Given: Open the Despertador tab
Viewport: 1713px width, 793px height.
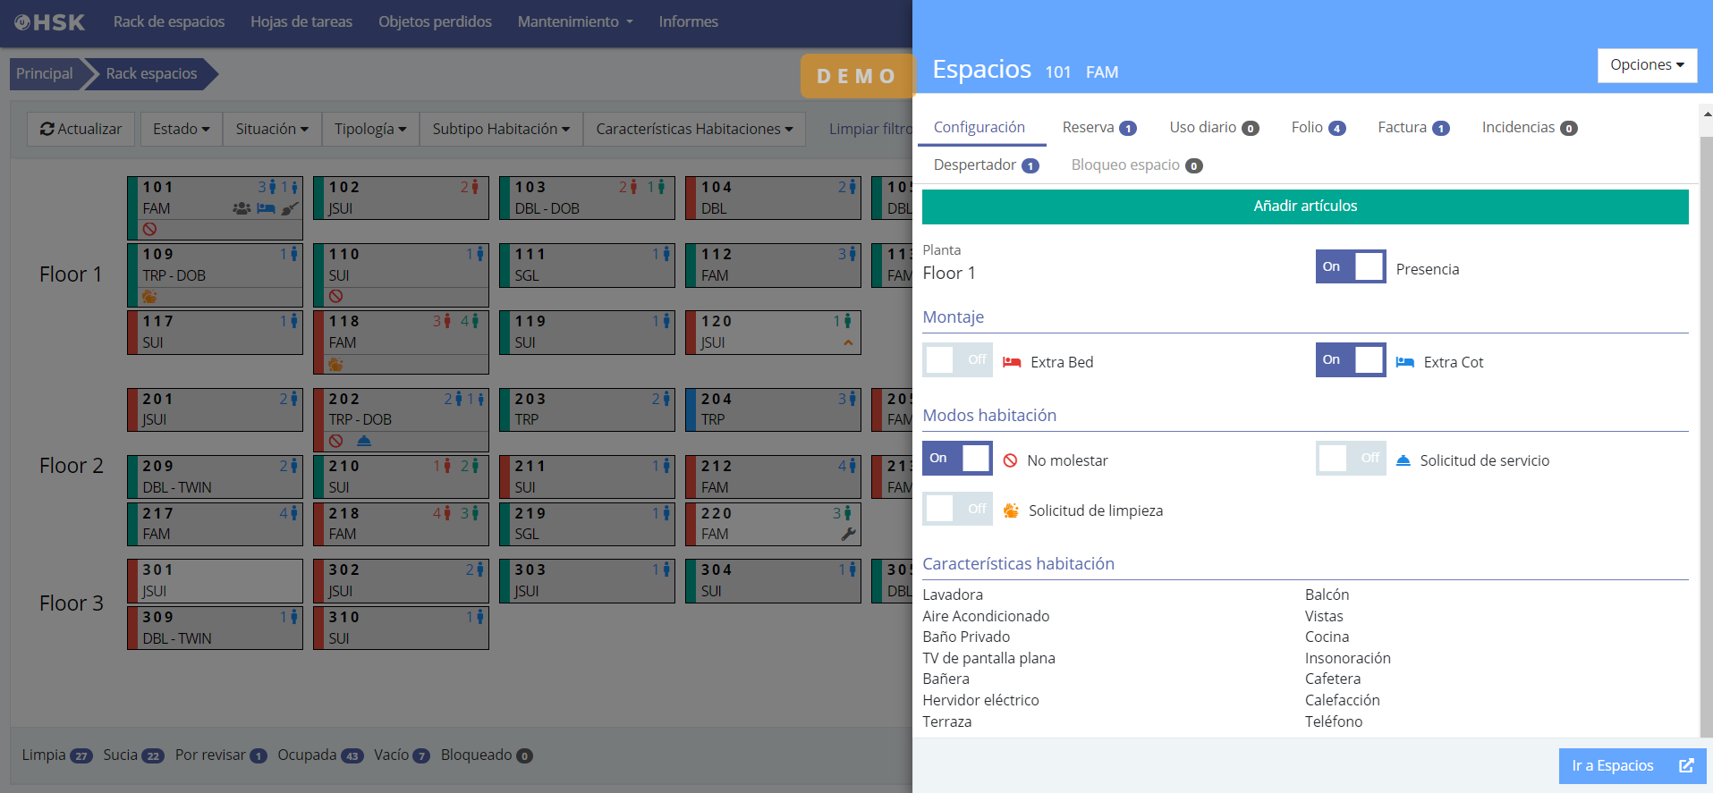Looking at the screenshot, I should (x=985, y=165).
